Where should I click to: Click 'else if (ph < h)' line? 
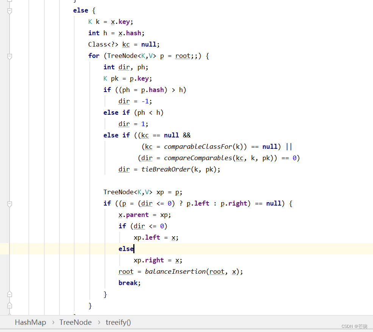pos(133,112)
